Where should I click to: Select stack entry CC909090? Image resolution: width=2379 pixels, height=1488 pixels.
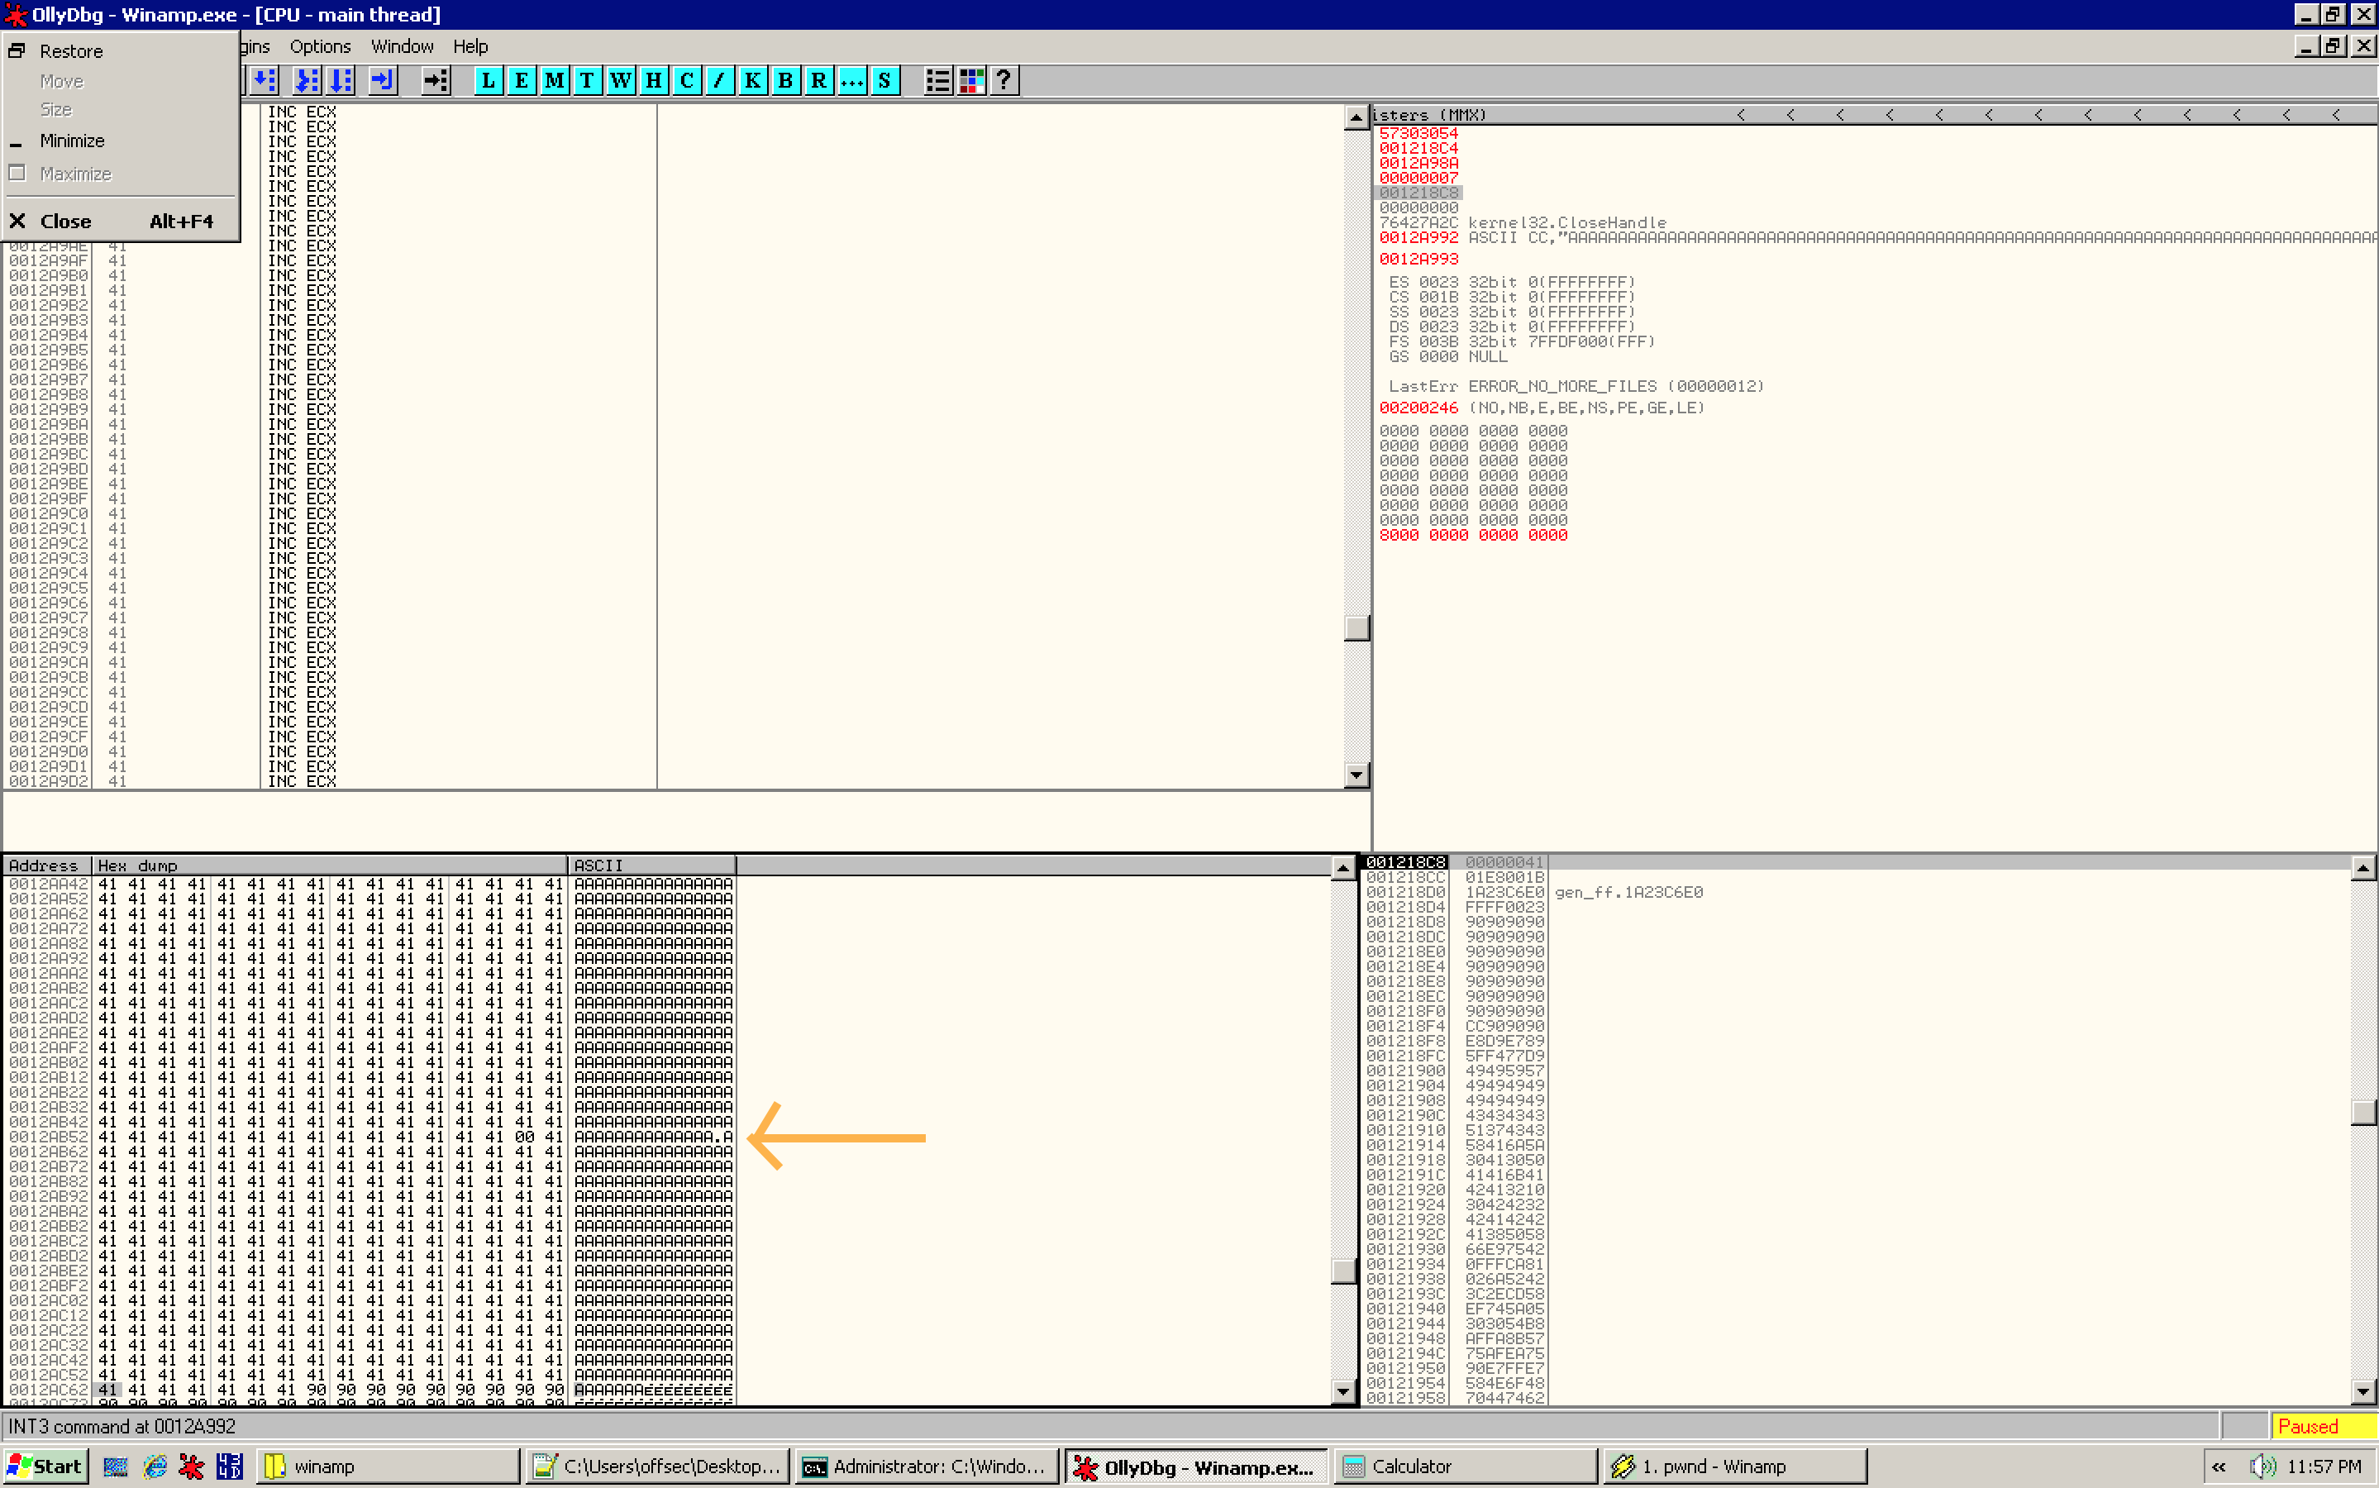tap(1504, 1025)
